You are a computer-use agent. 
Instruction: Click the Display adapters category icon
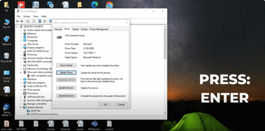[x=25, y=48]
